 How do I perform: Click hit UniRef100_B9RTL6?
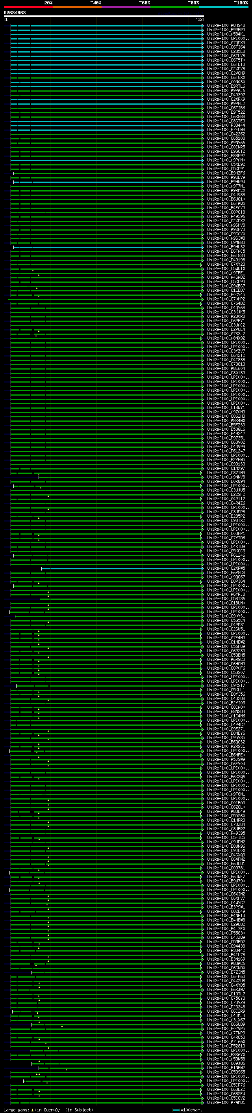[x=226, y=86]
